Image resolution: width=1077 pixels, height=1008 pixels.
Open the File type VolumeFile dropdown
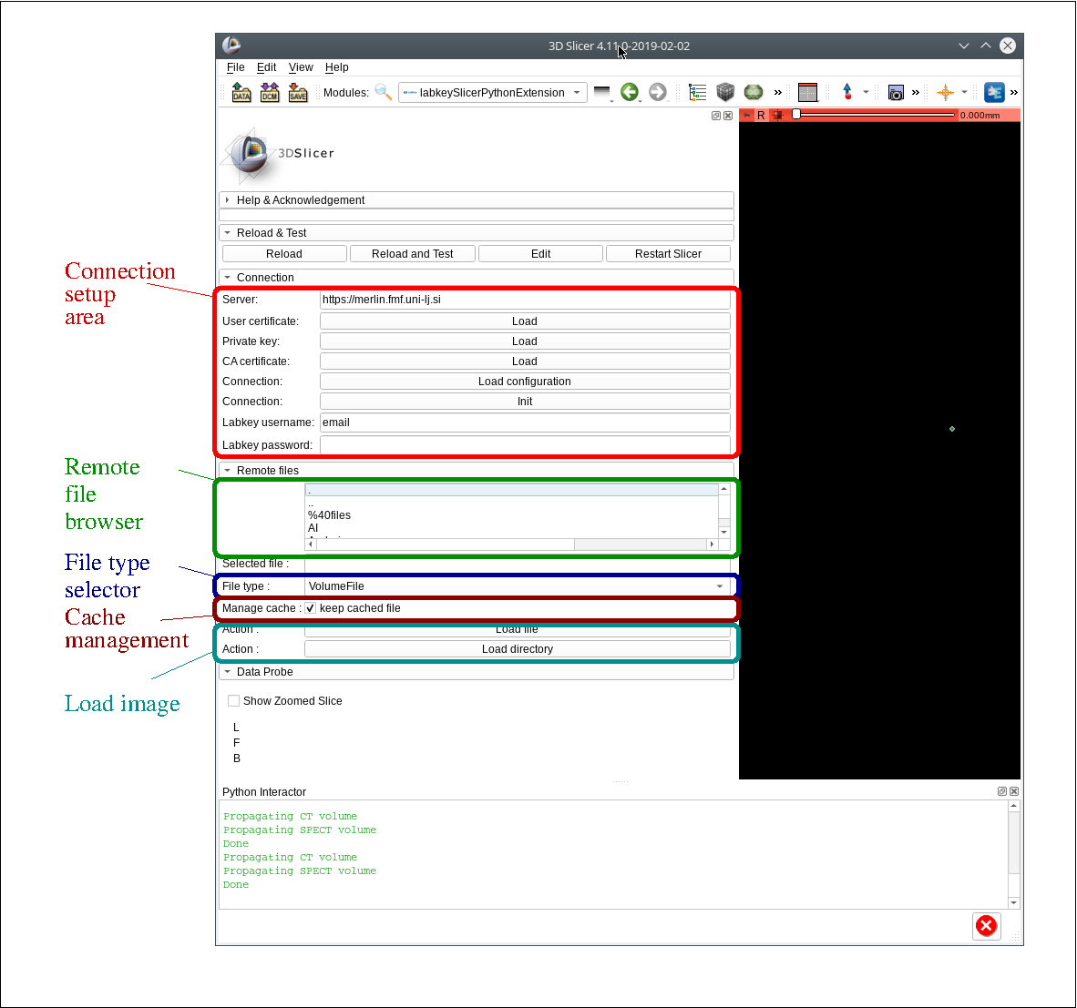pyautogui.click(x=516, y=586)
